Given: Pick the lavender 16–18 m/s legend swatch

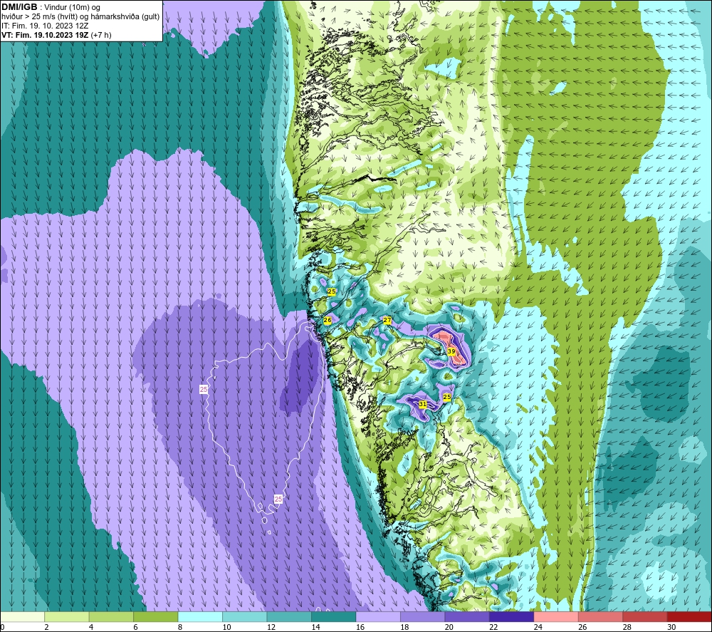Looking at the screenshot, I should pyautogui.click(x=378, y=617).
